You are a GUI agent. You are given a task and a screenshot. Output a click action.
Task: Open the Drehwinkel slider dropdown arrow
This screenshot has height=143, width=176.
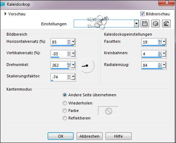click(x=73, y=65)
